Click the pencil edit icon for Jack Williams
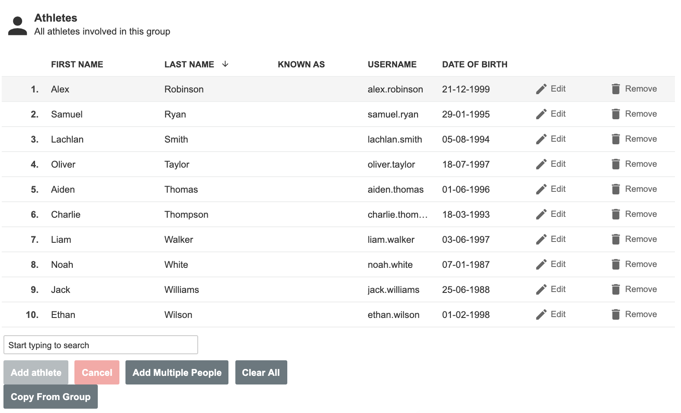Screen dimensions: 681x413 pyautogui.click(x=541, y=289)
